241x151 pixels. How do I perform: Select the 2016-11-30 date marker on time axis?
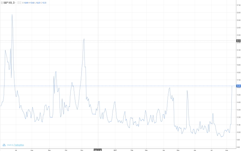coord(97,150)
